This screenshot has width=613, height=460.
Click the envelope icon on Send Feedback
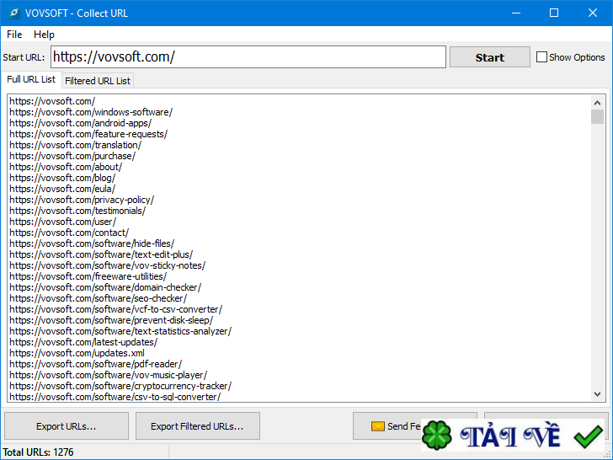(x=377, y=426)
